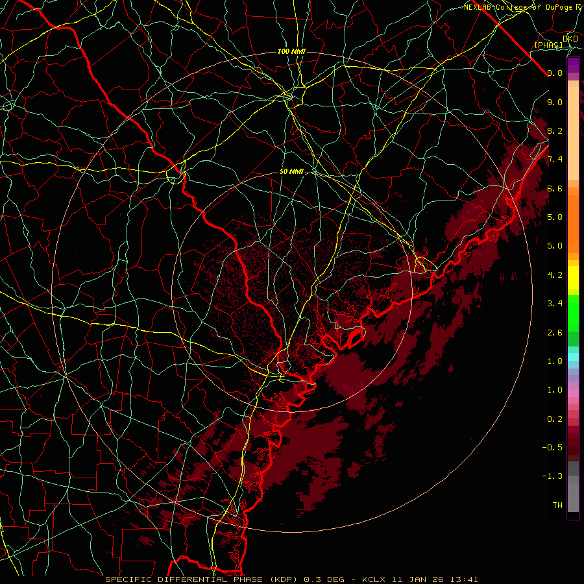
Task: Click the 4.2 value on the color scale
Action: (x=555, y=275)
